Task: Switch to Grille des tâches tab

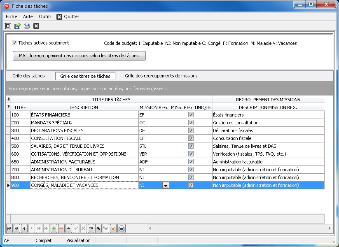Action: [x=28, y=76]
